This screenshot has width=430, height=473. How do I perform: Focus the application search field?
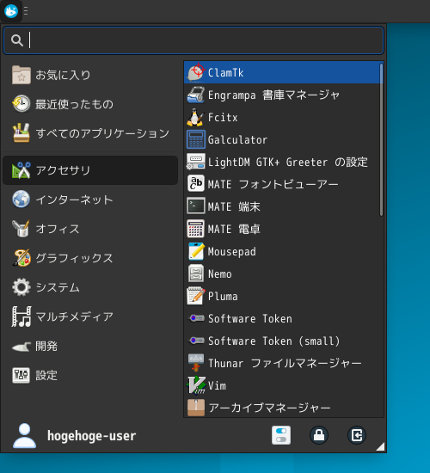click(x=193, y=40)
